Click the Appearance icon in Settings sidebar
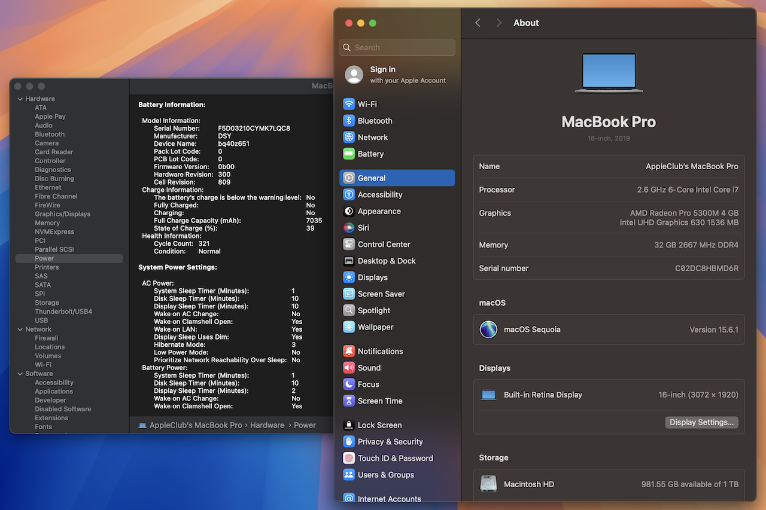Image resolution: width=766 pixels, height=510 pixels. (349, 211)
